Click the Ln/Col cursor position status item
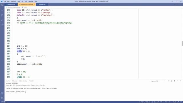 point(146,102)
